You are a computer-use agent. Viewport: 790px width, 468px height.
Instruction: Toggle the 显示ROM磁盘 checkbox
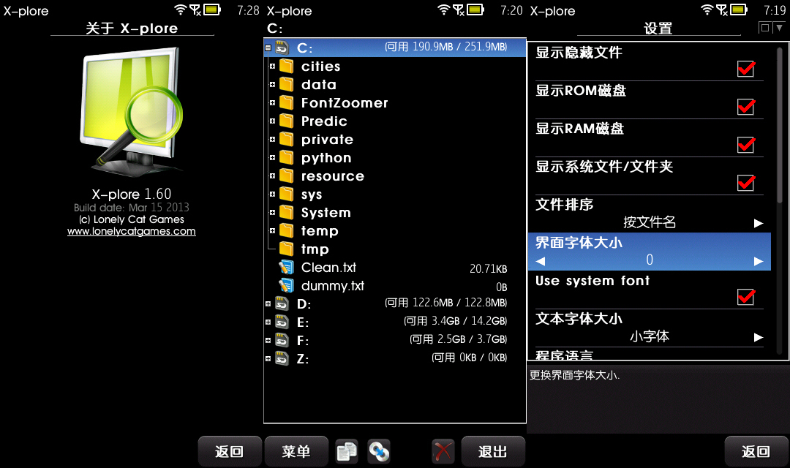745,106
